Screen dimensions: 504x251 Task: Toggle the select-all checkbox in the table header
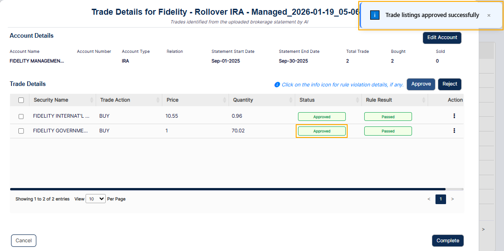coord(21,100)
